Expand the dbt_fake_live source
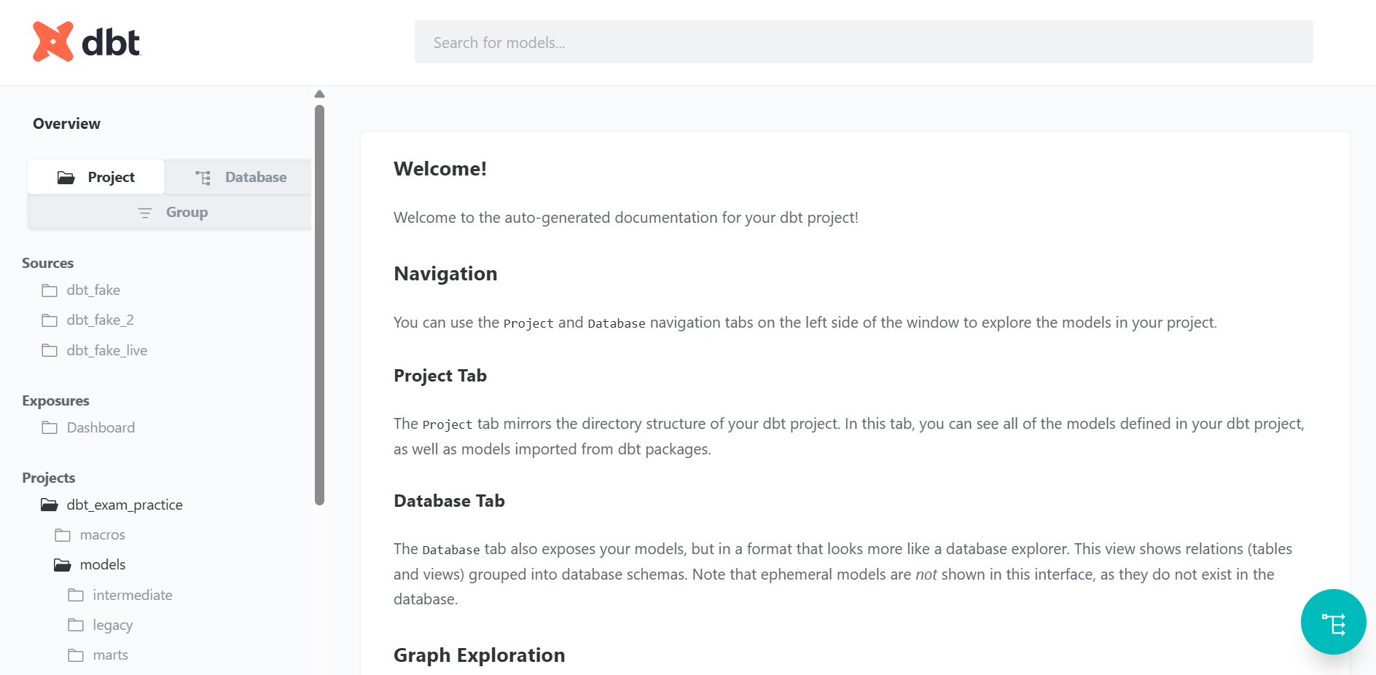Viewport: 1376px width, 675px height. [107, 350]
